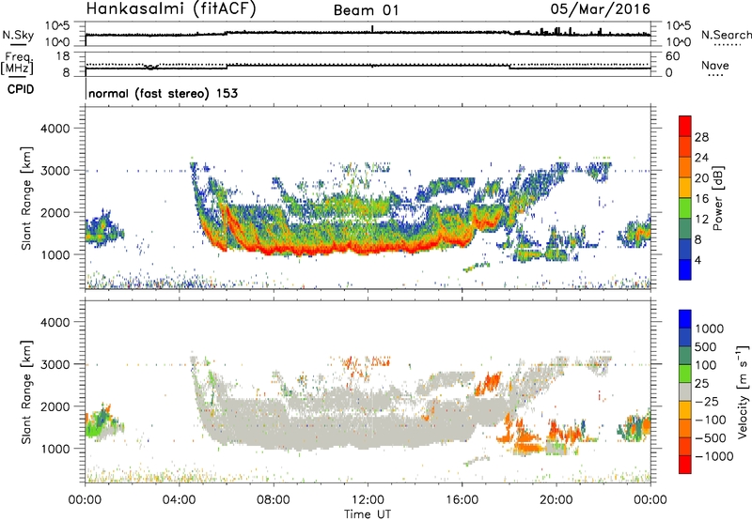
Task: Click the Velocity [m s-1] colorbar label
Action: (x=743, y=391)
